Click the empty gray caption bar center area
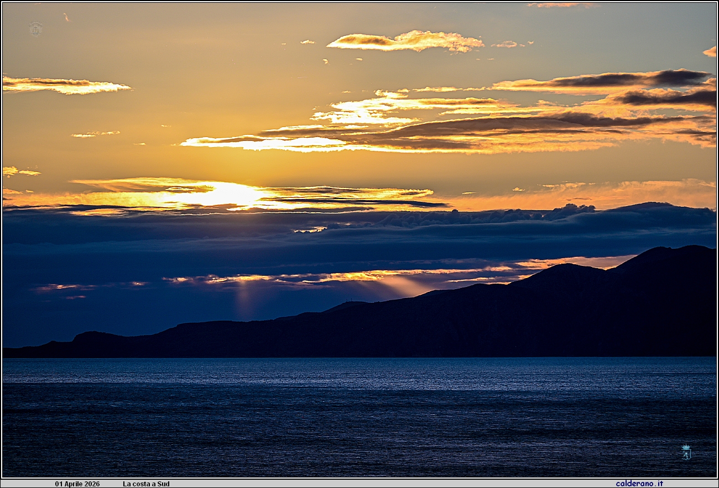 pos(387,484)
